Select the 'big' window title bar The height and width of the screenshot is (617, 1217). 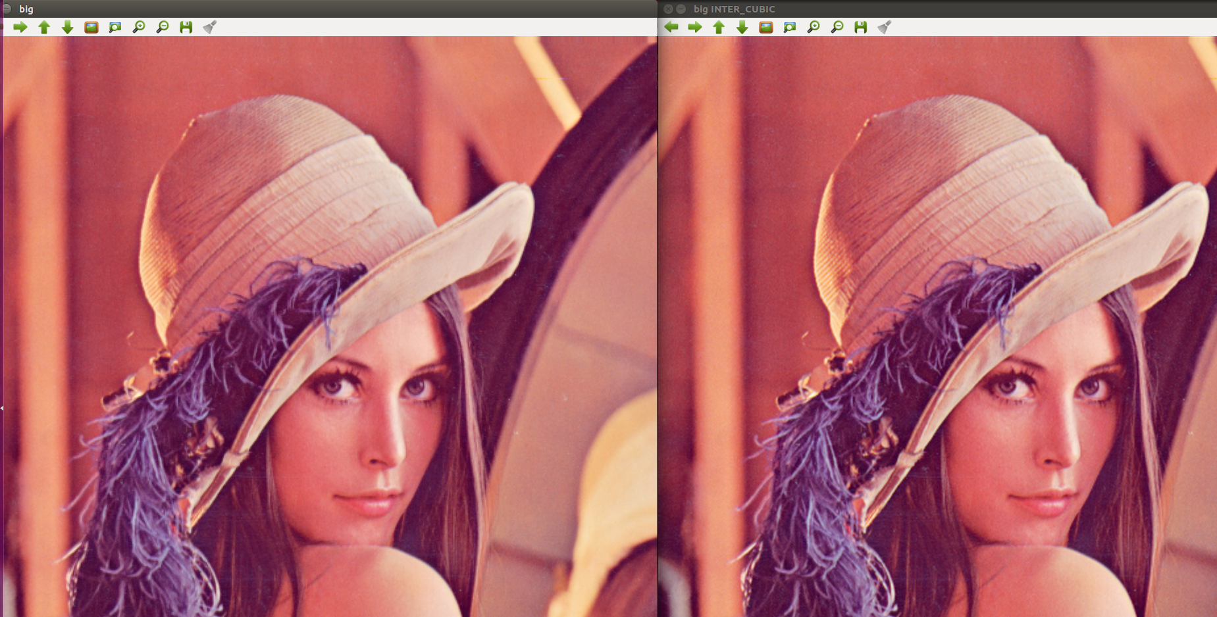[x=329, y=9]
